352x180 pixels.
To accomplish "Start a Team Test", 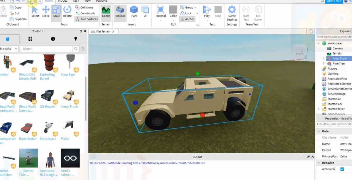I will point(246,13).
